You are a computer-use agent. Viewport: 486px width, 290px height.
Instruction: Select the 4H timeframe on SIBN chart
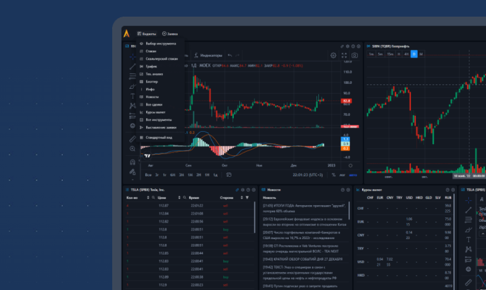[407, 54]
